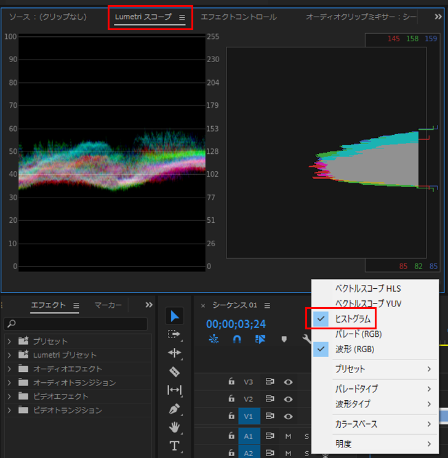
Task: Expand the ビデオトランジション folder
Action: coord(9,410)
